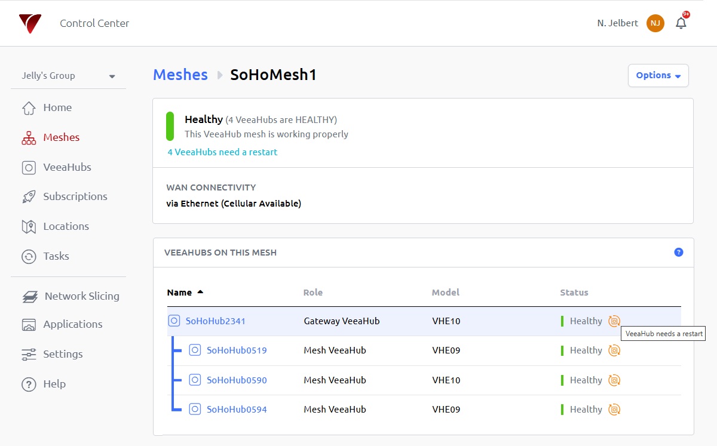This screenshot has width=717, height=446.
Task: Click the Help question mark icon
Action: pyautogui.click(x=29, y=385)
